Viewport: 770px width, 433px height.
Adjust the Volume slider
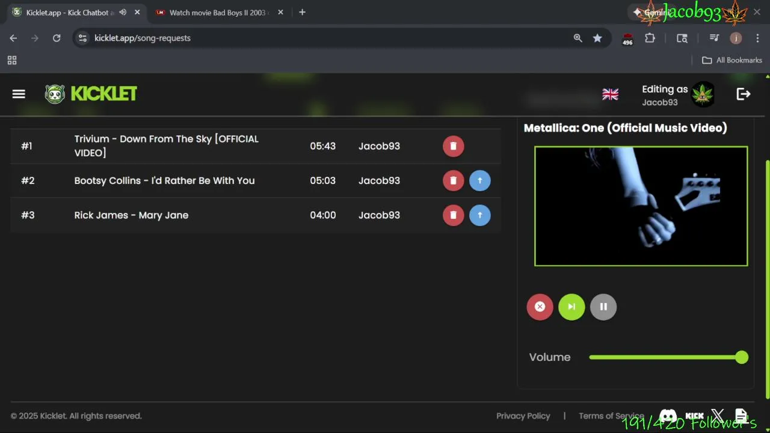[668, 357]
